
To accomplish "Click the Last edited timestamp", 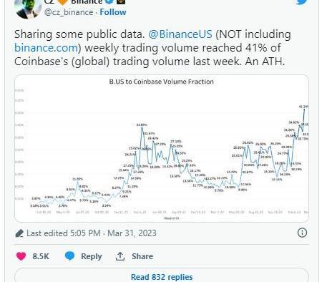I will 92,233.
